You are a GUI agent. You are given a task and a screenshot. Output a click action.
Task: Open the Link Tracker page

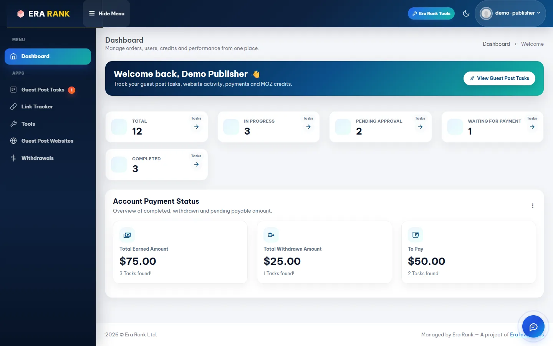pos(37,107)
